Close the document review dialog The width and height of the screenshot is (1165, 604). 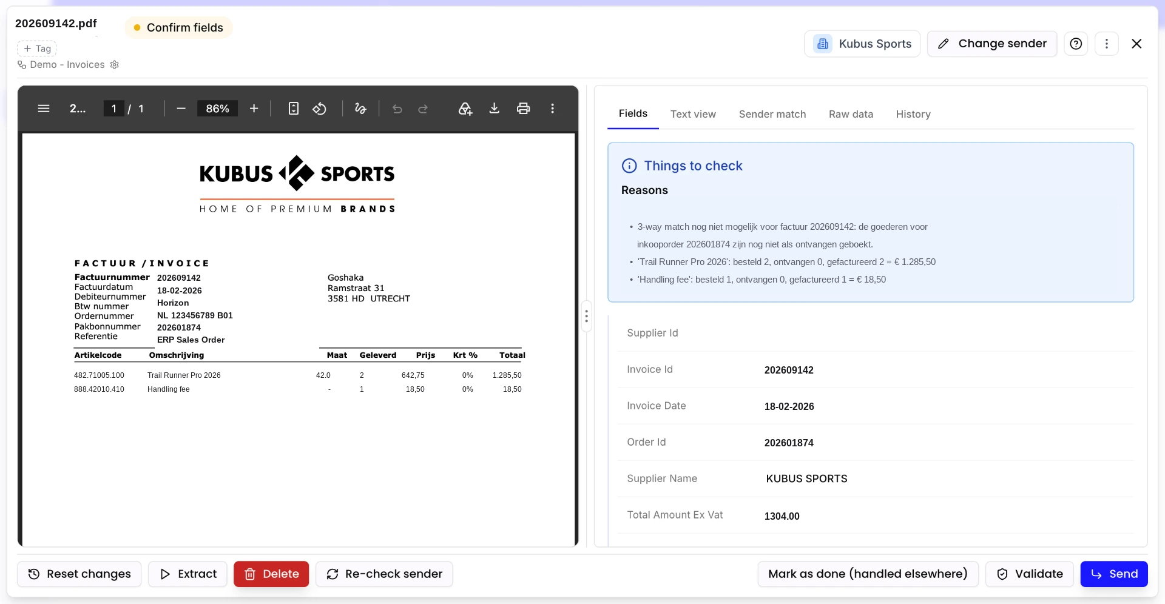tap(1136, 44)
